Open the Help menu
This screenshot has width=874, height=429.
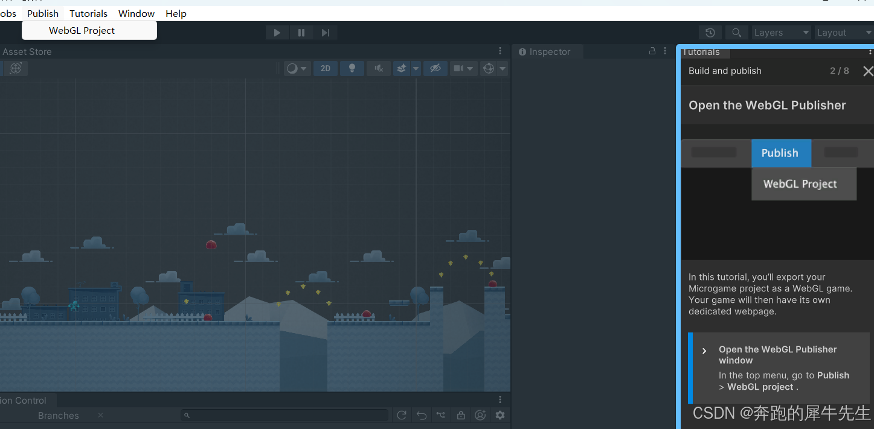[x=176, y=13]
